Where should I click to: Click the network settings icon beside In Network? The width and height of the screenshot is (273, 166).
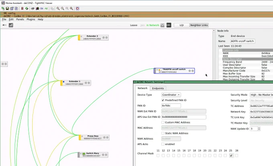pos(163,25)
